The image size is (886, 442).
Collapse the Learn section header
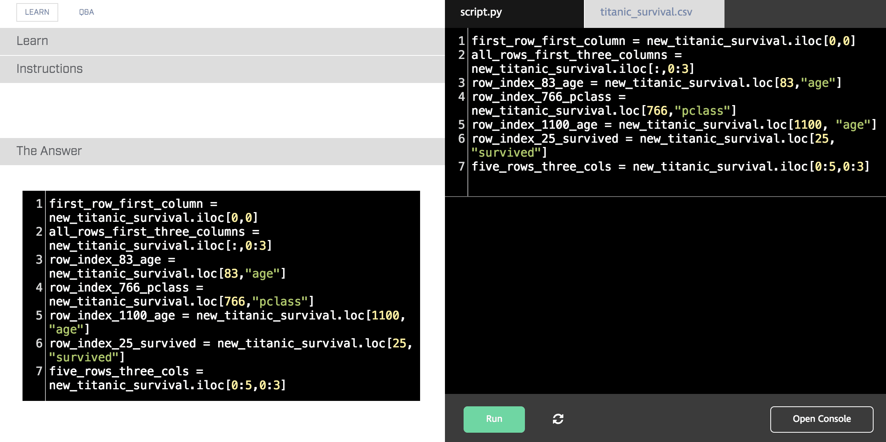(x=222, y=41)
